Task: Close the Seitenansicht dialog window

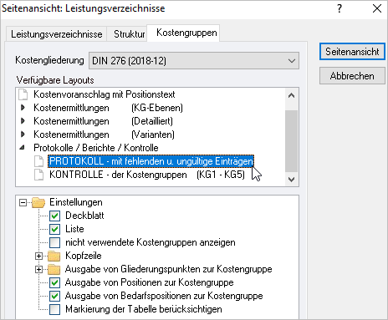Action: pos(377,8)
